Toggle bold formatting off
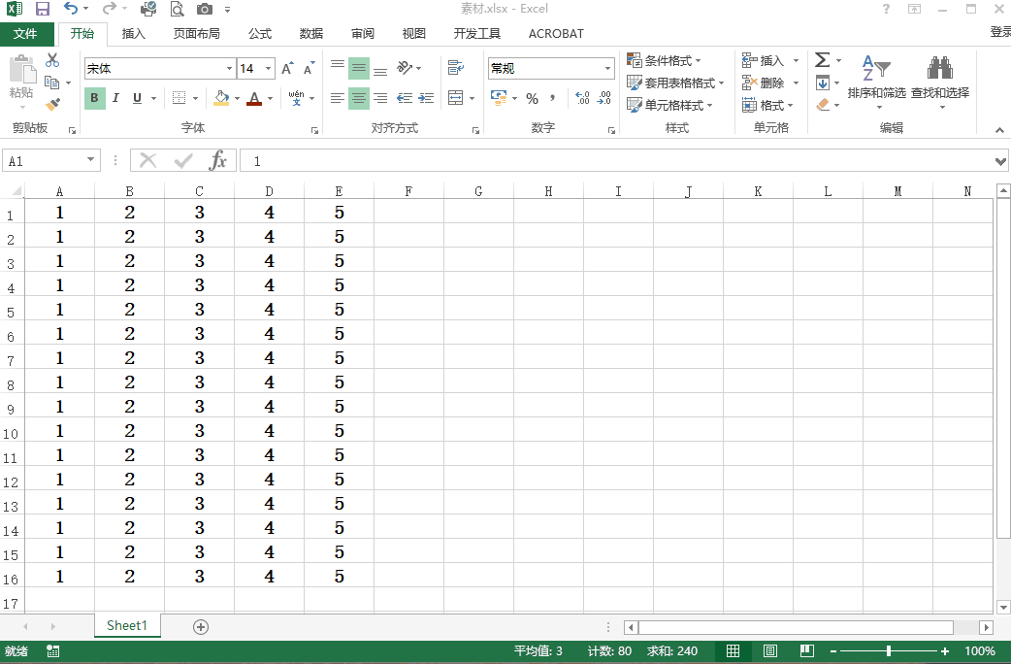 tap(95, 98)
